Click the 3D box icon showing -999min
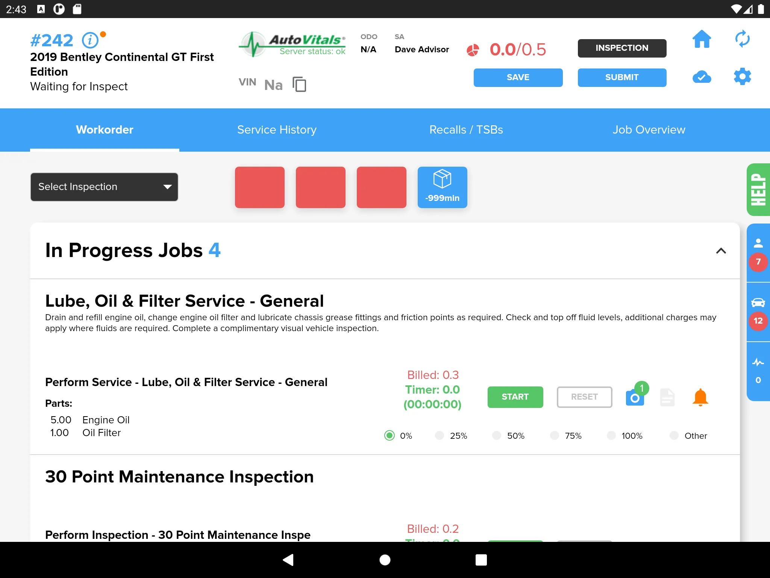The width and height of the screenshot is (770, 578). click(442, 187)
